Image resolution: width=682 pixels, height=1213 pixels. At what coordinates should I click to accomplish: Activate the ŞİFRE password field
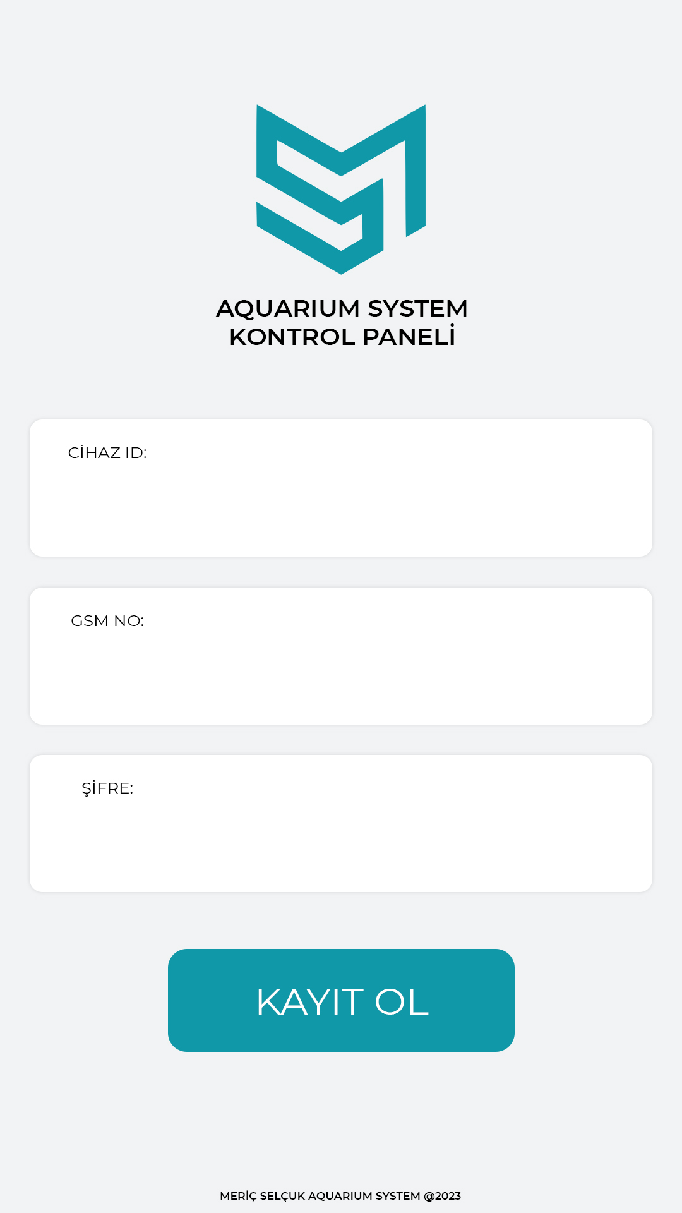click(x=341, y=823)
